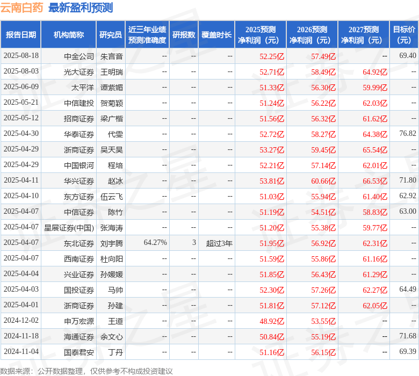
Task: Select the 报告日期 column header
Action: click(21, 35)
